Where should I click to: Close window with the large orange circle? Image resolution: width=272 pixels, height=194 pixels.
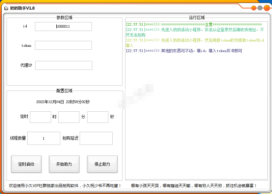click(267, 8)
